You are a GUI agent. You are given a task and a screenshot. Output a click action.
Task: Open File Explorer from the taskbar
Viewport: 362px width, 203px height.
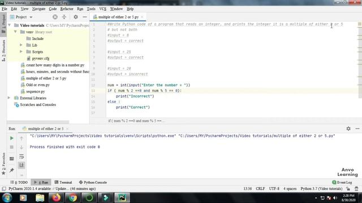pos(40,198)
